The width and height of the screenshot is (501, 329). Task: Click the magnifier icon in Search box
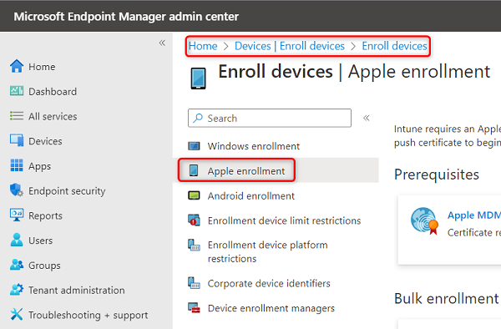point(198,118)
